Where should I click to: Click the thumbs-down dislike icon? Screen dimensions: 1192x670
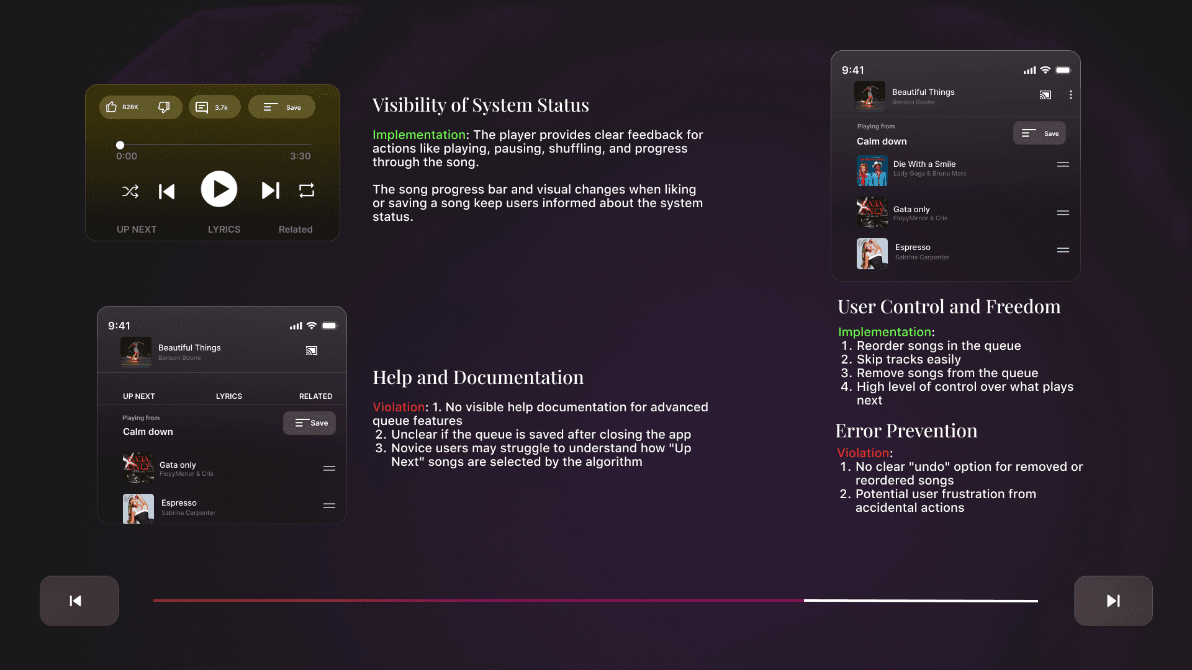164,107
